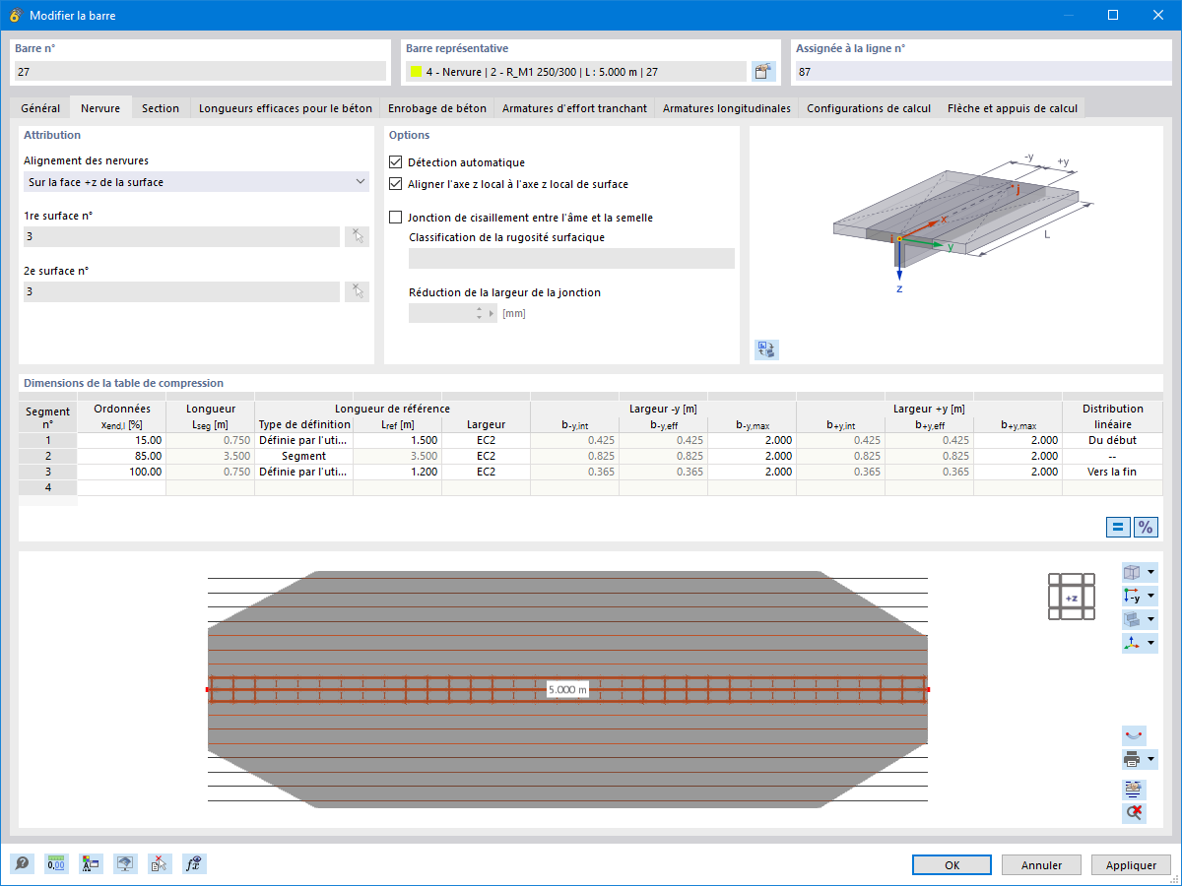Click the yellow color swatch of representative member
Viewport: 1182px width, 886px height.
pos(417,72)
